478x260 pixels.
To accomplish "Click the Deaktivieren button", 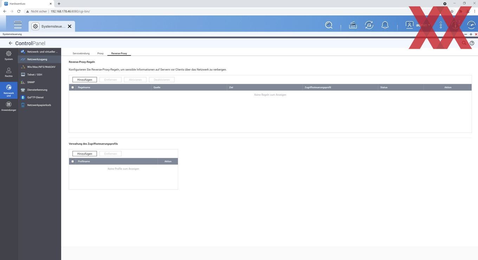I will [x=162, y=80].
